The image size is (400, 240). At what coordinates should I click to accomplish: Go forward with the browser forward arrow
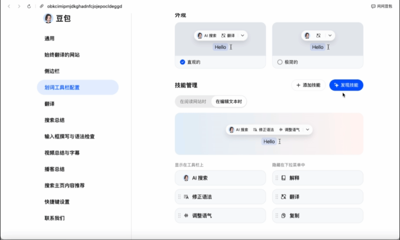pyautogui.click(x=19, y=6)
